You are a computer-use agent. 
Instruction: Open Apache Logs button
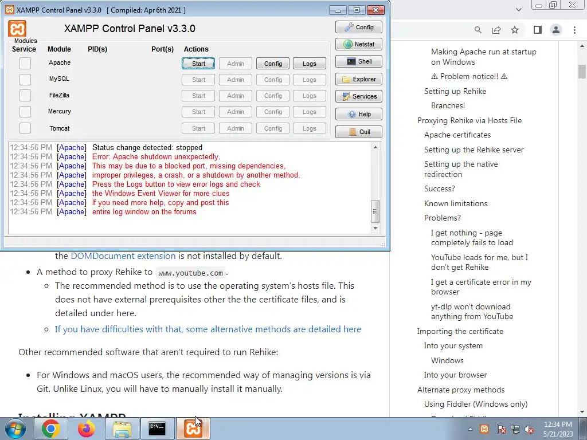309,64
